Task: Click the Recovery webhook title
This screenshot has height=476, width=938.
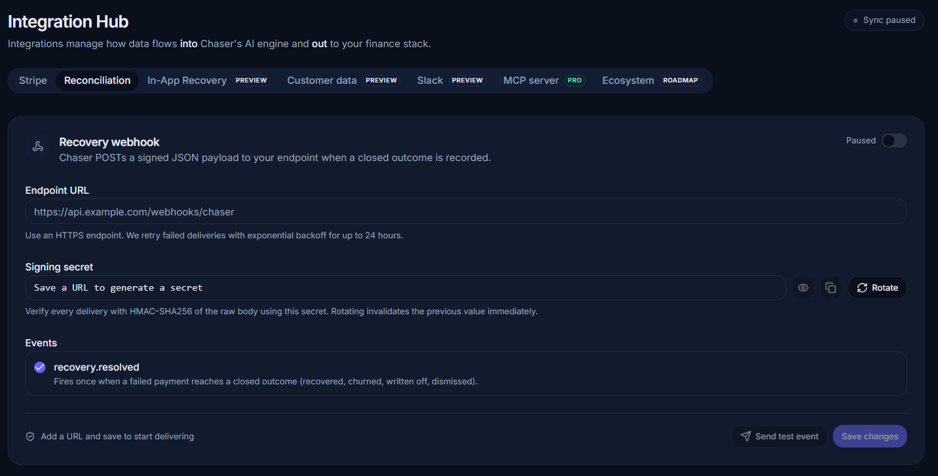Action: [109, 142]
